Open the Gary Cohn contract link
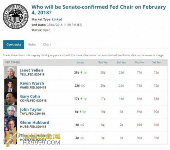The image size is (170, 150). pos(30,96)
